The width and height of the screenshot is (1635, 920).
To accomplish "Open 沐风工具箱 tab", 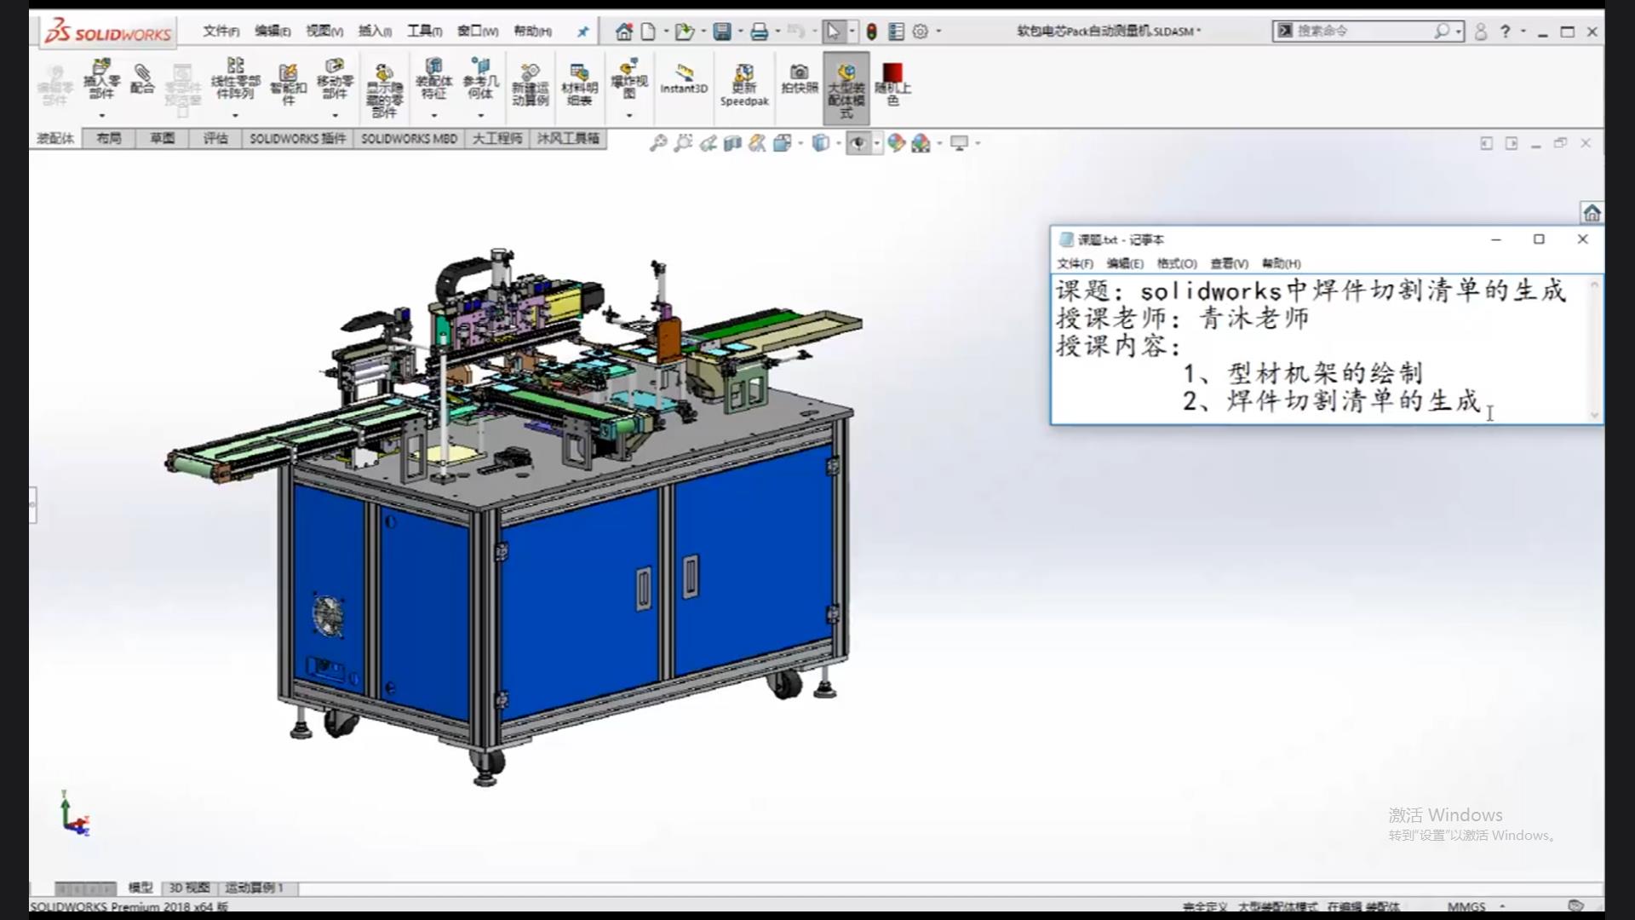I will click(x=568, y=139).
